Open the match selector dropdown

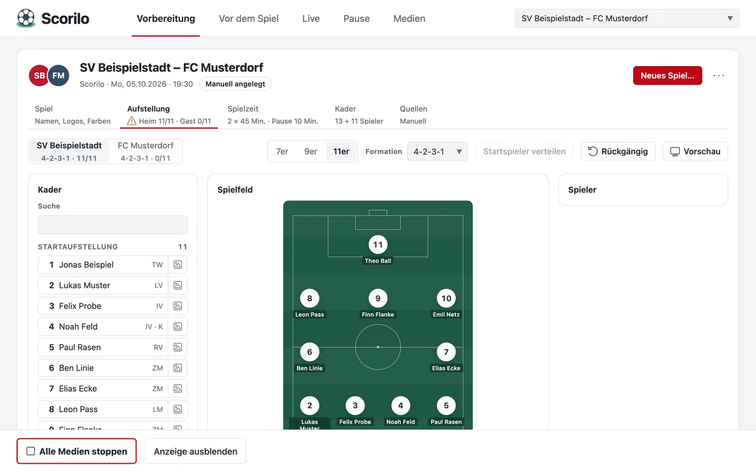pyautogui.click(x=627, y=18)
